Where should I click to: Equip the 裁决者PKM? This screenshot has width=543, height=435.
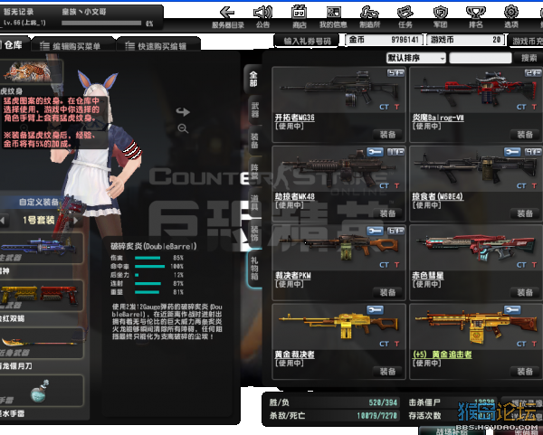pos(387,292)
